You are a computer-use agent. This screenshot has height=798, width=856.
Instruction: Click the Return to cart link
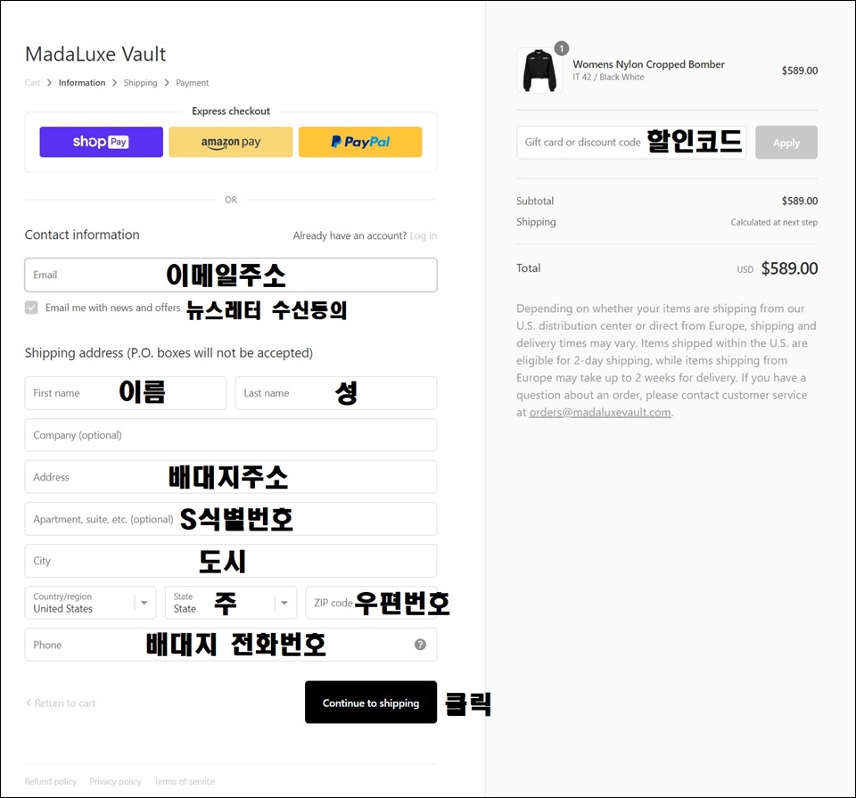click(61, 703)
